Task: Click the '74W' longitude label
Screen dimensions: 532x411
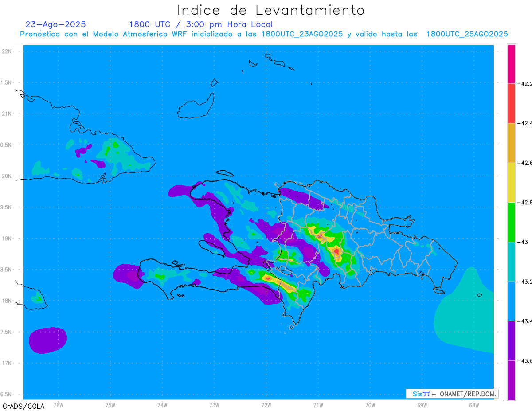Action: click(x=162, y=405)
